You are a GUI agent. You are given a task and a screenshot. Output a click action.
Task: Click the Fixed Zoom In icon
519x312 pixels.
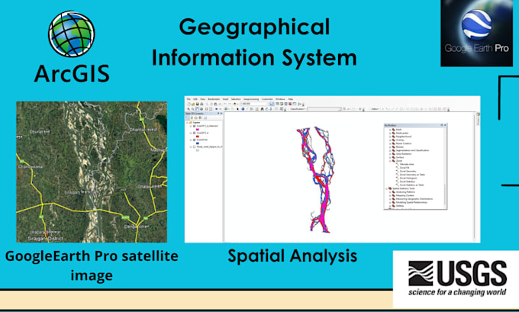207,109
